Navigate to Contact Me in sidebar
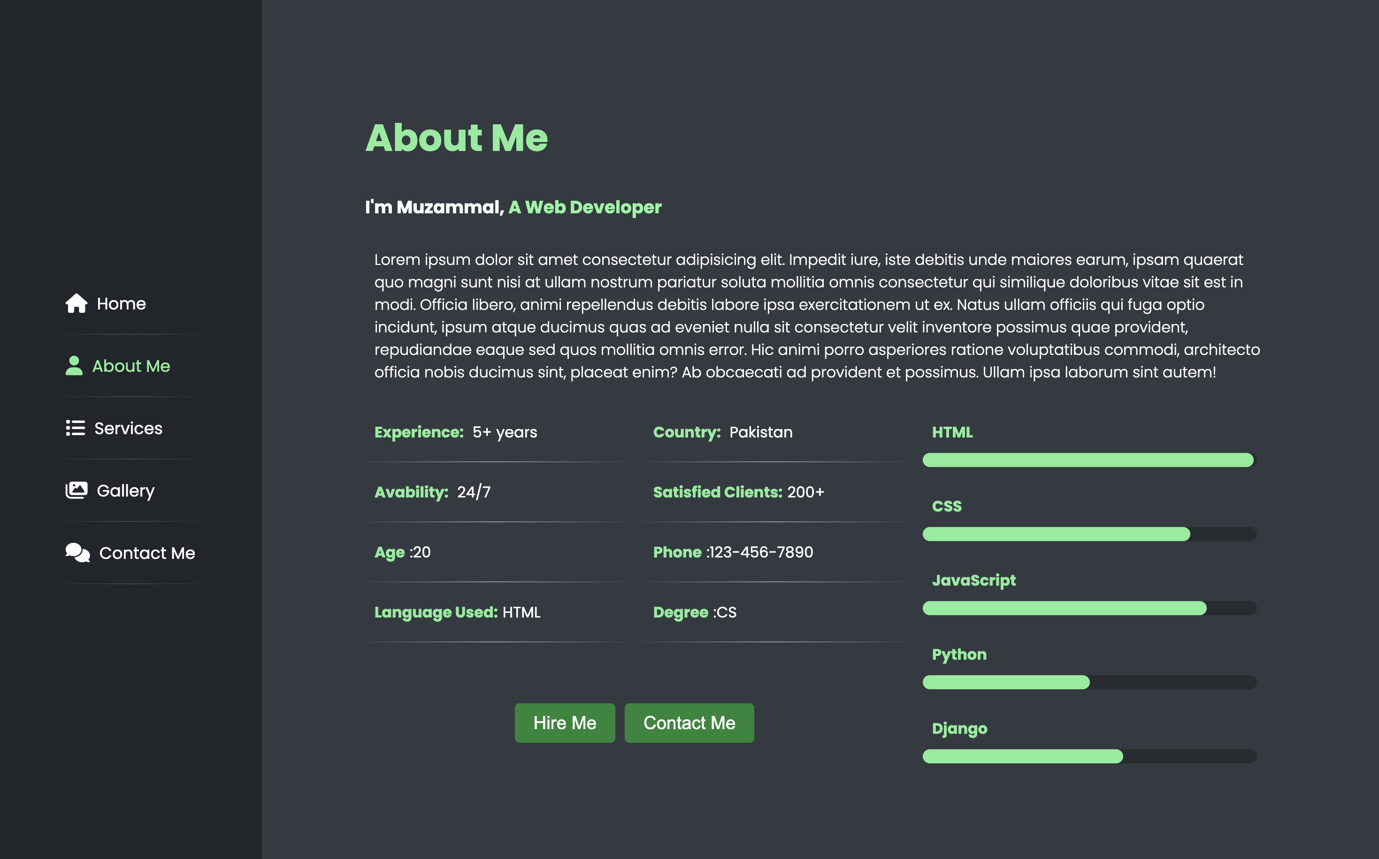 147,553
